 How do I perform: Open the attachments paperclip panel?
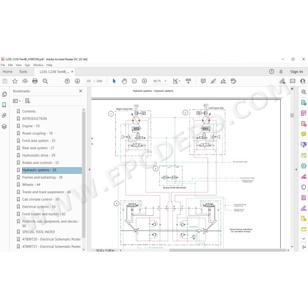point(4,115)
